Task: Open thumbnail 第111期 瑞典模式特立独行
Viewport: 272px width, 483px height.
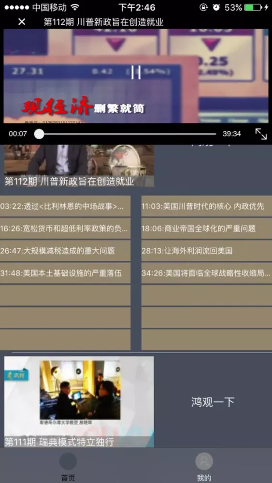Action: coord(79,402)
